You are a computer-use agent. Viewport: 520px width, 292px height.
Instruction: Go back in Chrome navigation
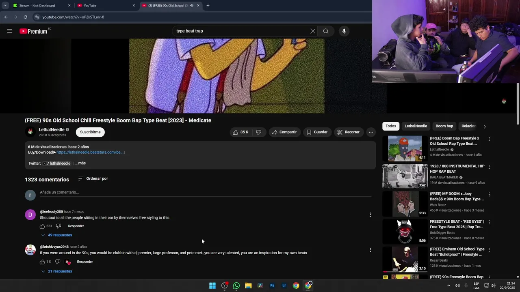pyautogui.click(x=6, y=17)
